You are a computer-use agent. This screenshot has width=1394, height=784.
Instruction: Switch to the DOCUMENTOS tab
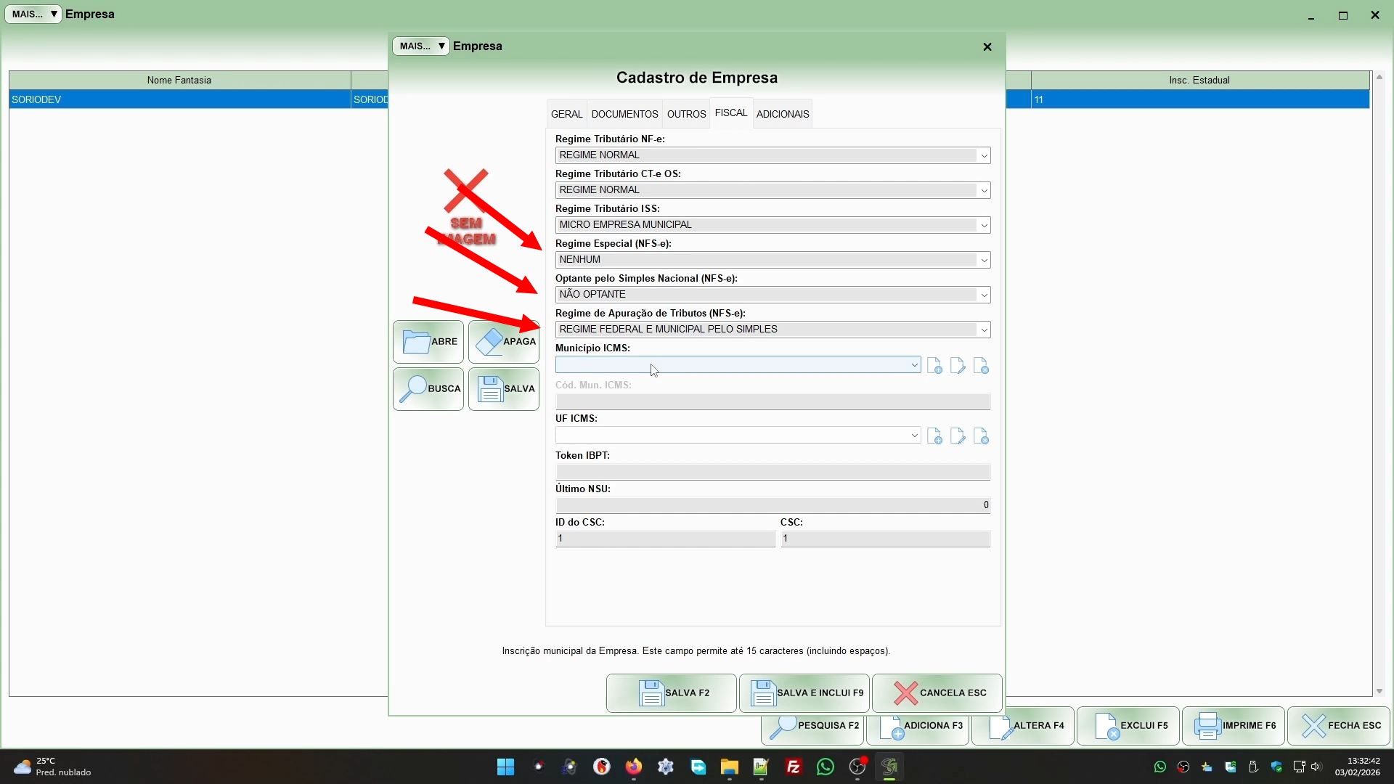(624, 114)
